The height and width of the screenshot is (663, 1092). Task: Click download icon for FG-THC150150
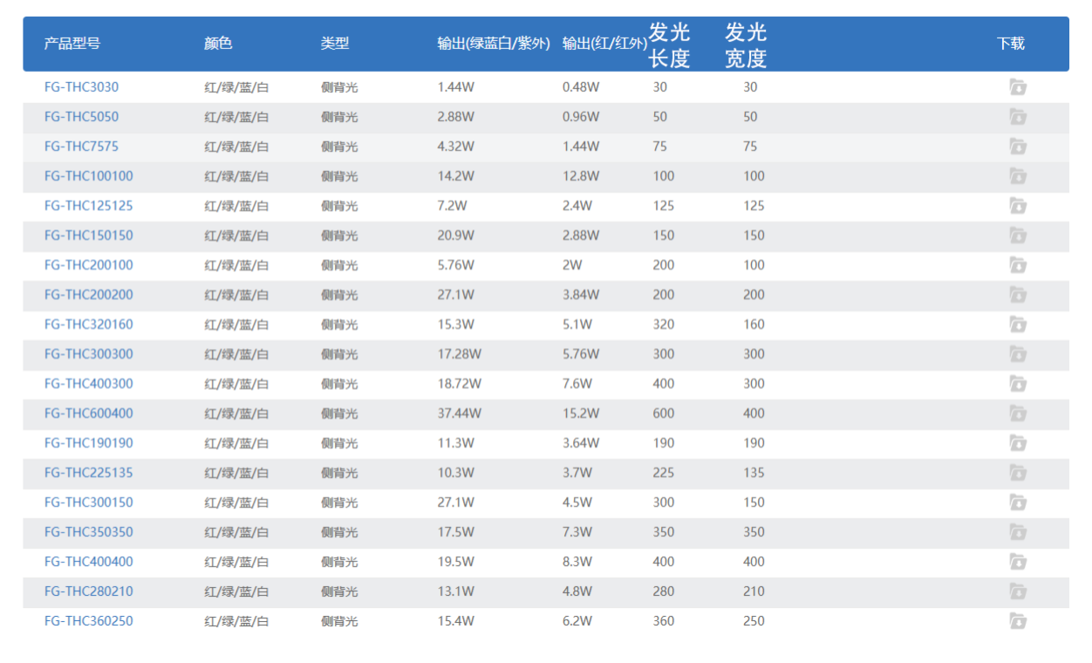1018,236
